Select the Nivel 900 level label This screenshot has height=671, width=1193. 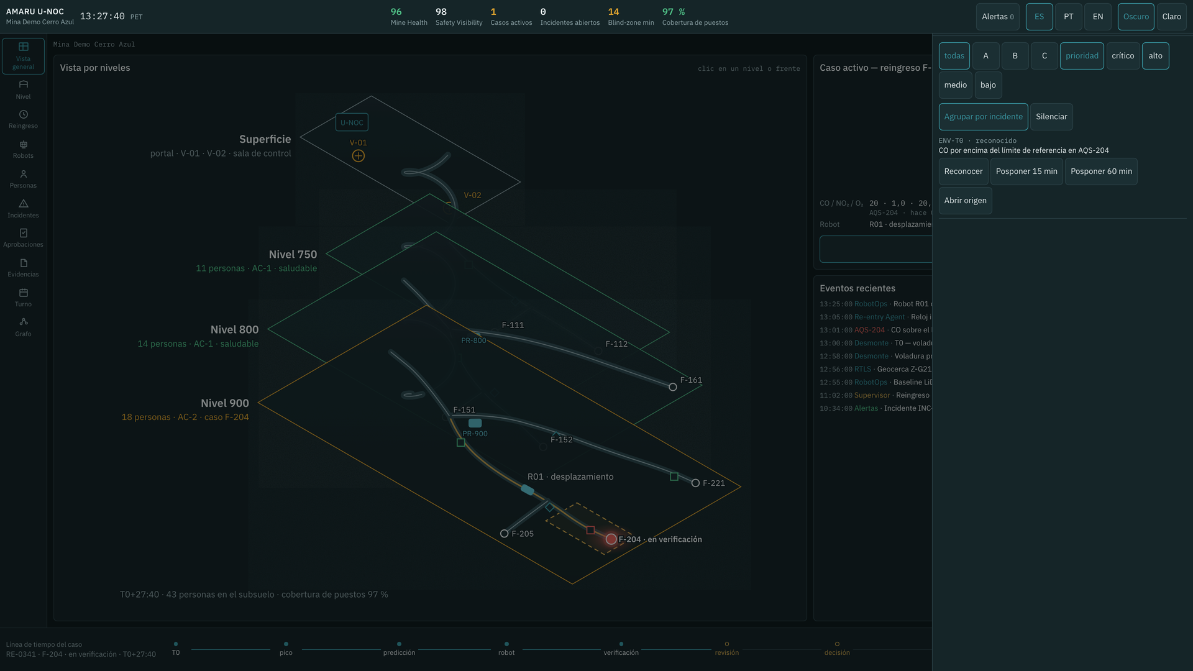[224, 403]
